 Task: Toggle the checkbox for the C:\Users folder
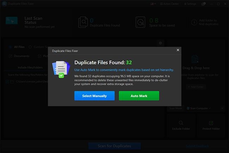click(7, 81)
